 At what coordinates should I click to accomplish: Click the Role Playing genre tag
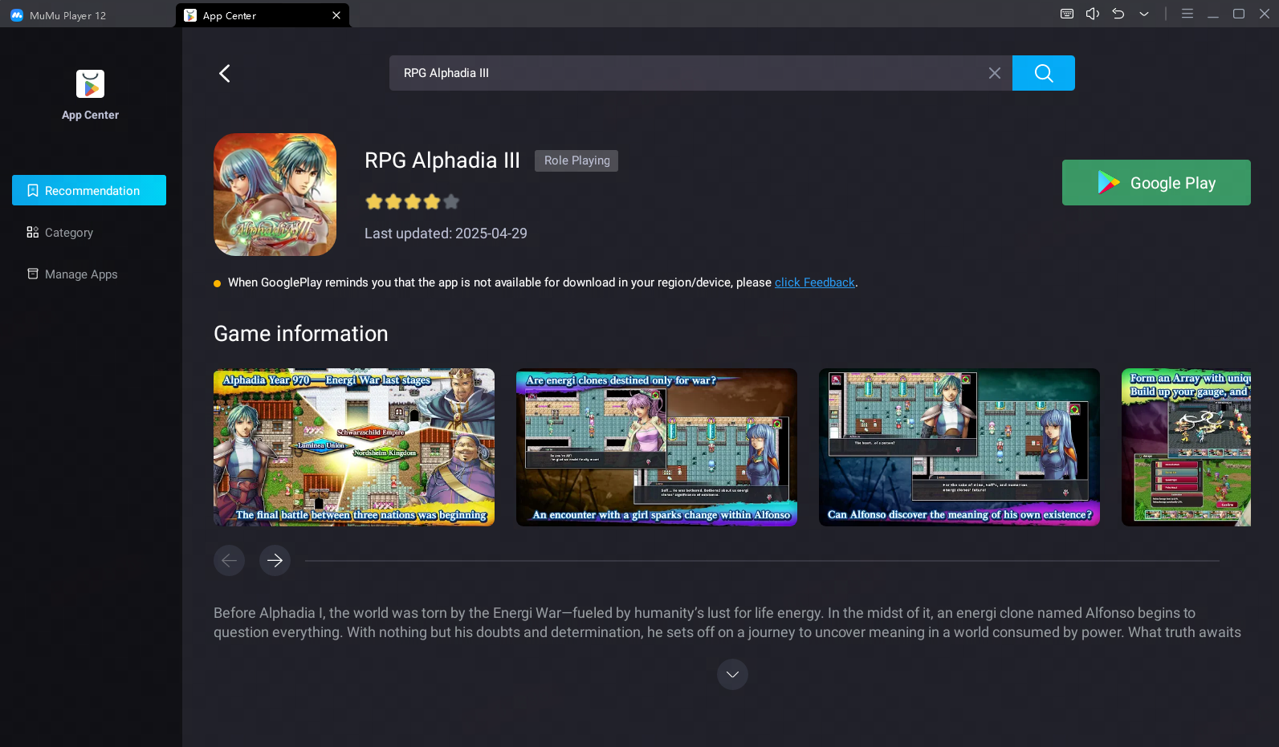[x=576, y=160]
